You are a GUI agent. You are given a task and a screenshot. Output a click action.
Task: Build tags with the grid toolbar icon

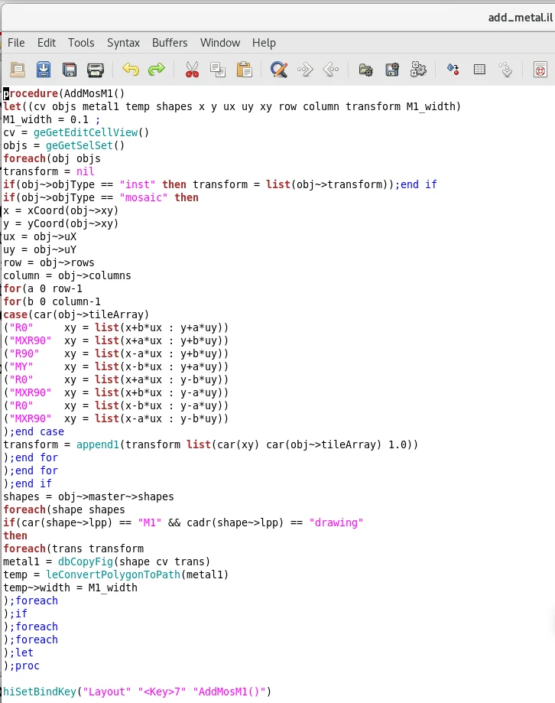pyautogui.click(x=479, y=70)
